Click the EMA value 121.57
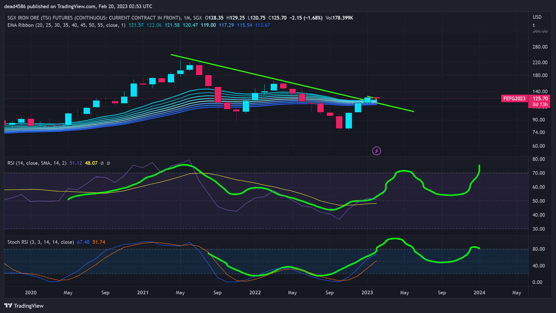 point(136,25)
